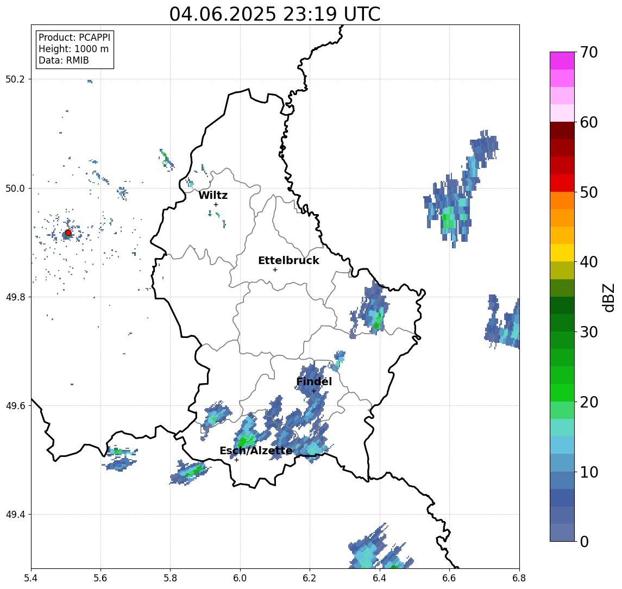Click the 5.4 longitude tick label
The height and width of the screenshot is (589, 622).
point(31,578)
